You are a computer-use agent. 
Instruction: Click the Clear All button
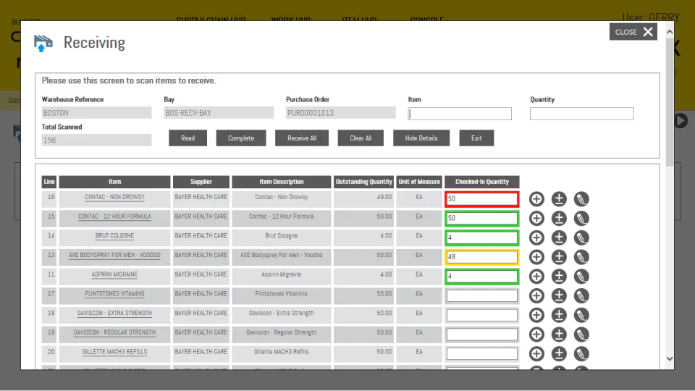click(361, 138)
